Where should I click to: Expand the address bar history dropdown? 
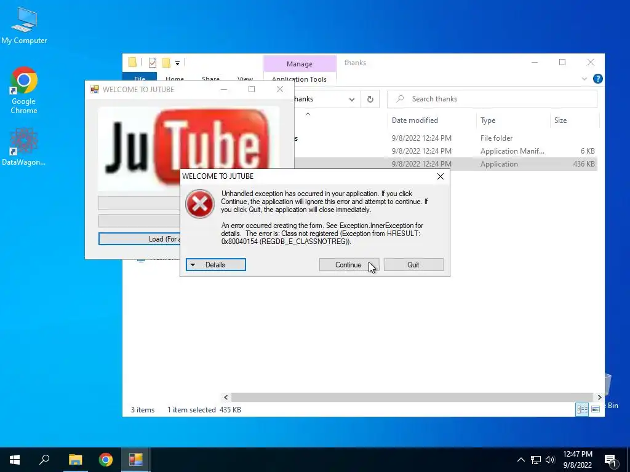tap(351, 99)
